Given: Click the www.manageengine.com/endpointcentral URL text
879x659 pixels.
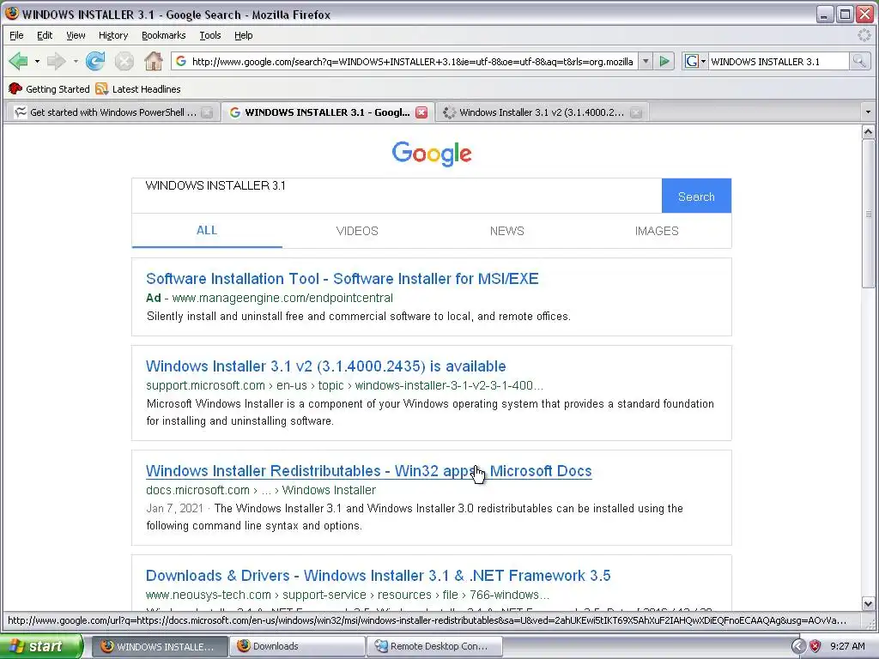Looking at the screenshot, I should pos(282,298).
